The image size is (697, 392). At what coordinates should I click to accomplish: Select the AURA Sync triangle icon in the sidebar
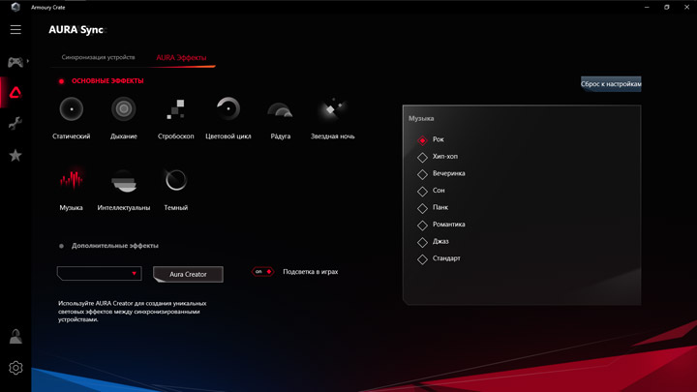click(15, 93)
